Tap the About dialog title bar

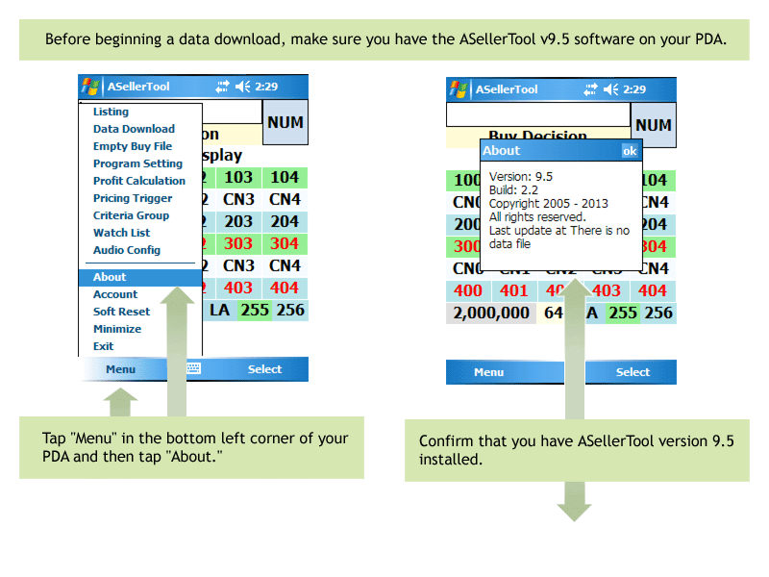point(561,151)
